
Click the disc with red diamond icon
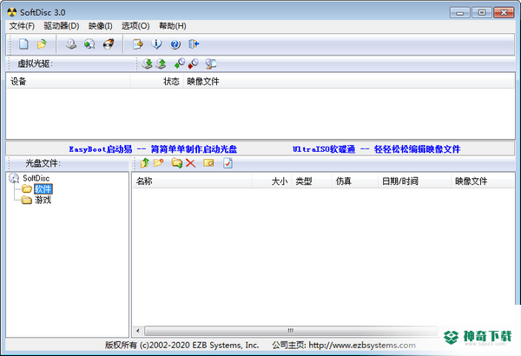coord(194,63)
